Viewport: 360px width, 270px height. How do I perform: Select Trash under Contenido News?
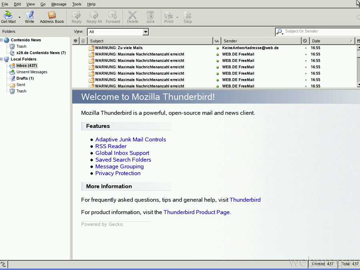click(21, 46)
